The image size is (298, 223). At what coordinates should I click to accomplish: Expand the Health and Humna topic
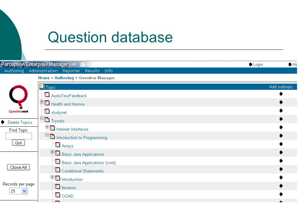tap(42, 102)
